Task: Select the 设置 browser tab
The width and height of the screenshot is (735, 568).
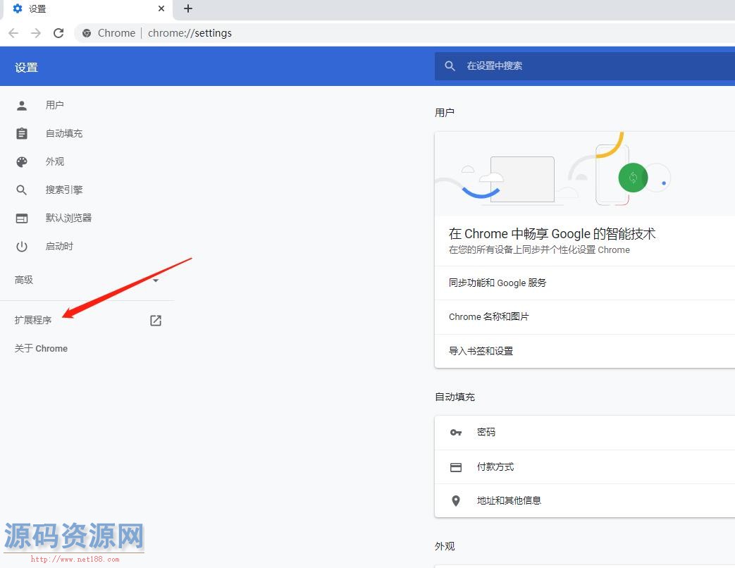Action: click(88, 9)
